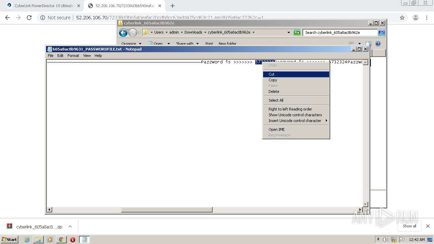Switch to Notepad taskbar button
This screenshot has width=434, height=244.
click(x=84, y=240)
